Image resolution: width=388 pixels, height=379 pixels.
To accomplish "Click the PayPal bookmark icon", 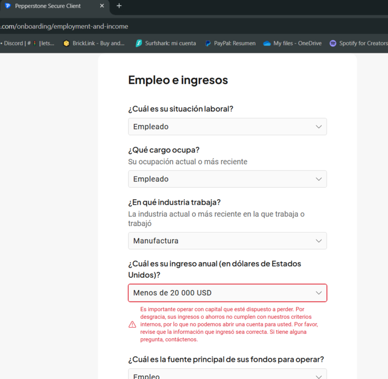I will coord(208,44).
